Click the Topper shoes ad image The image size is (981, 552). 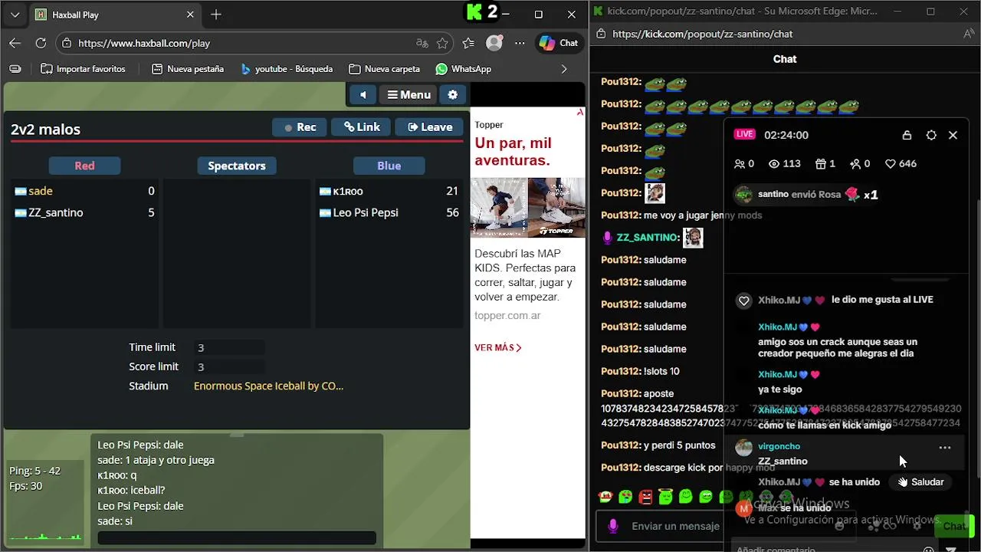(x=528, y=208)
